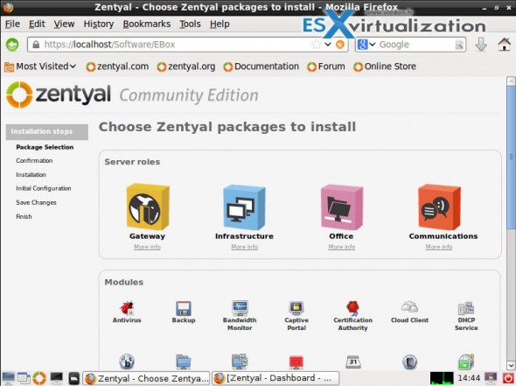Choose the Bandwidth Monitor module icon
Image resolution: width=516 pixels, height=386 pixels.
pos(240,308)
